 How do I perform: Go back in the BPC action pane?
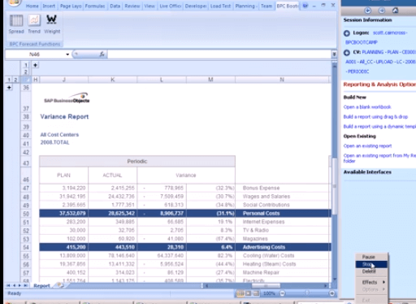coord(367,11)
